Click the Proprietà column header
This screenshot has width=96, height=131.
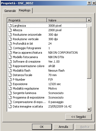click(27, 20)
